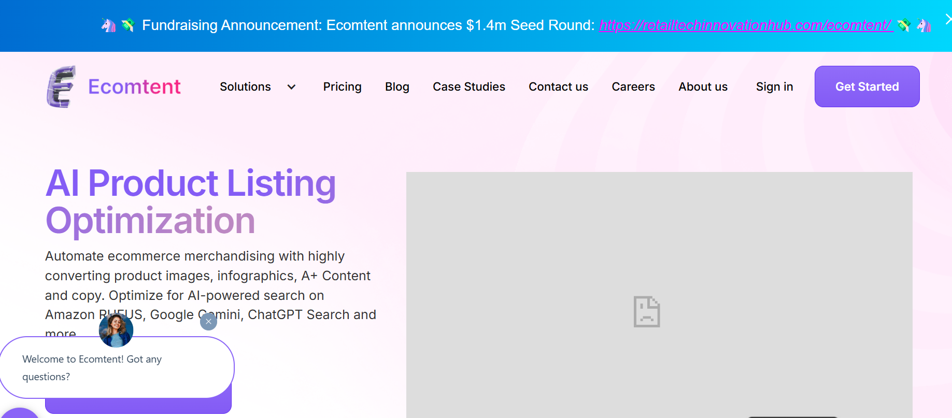Click the money emoji right of the link

(904, 25)
